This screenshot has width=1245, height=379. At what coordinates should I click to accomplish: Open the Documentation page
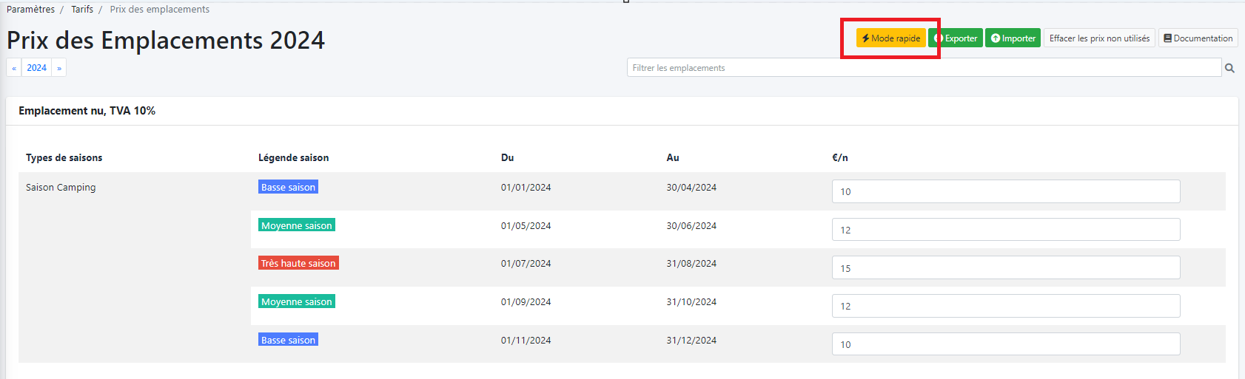pyautogui.click(x=1198, y=38)
